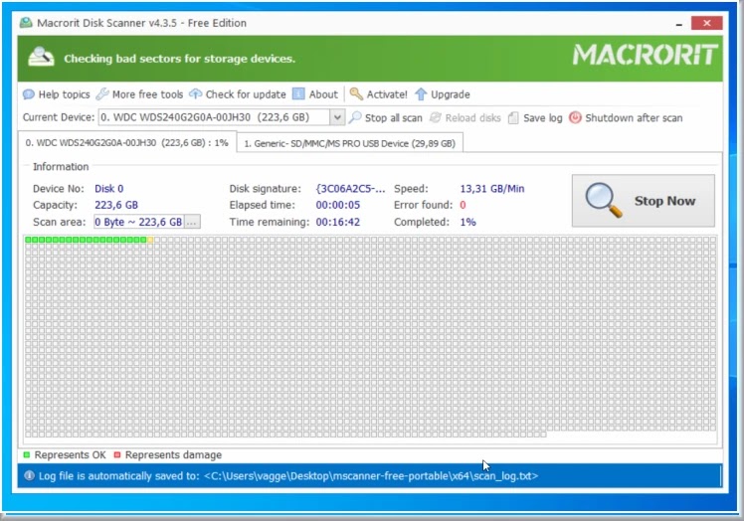Click the Upgrade arrow icon

tap(421, 93)
